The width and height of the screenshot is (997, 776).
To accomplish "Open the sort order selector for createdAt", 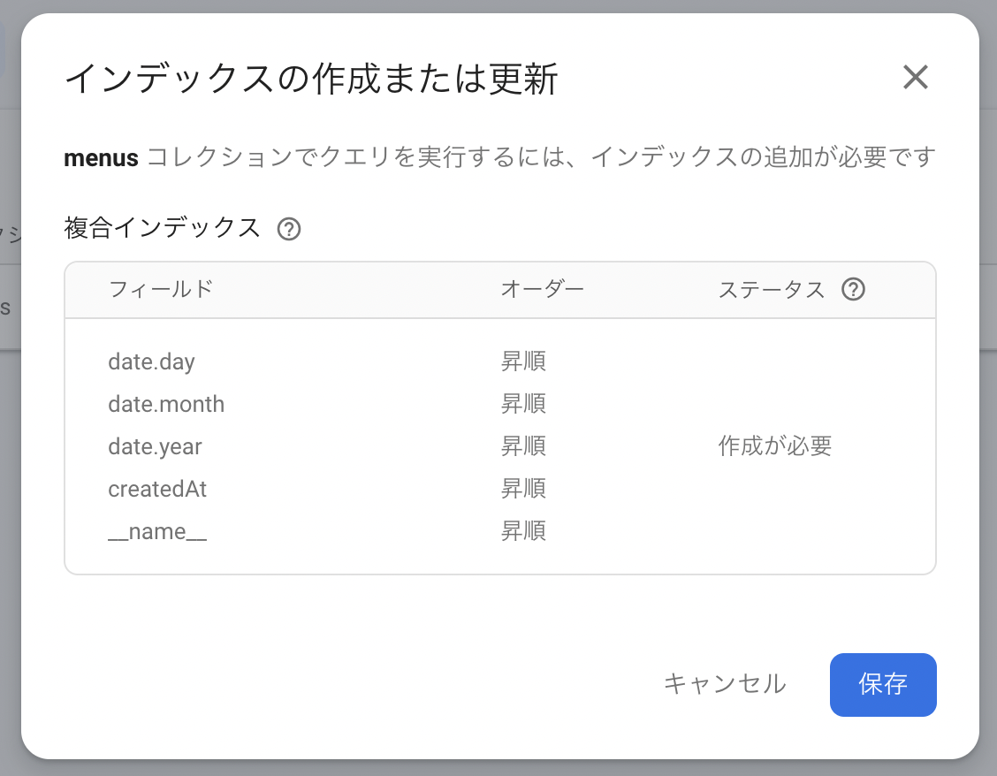I will (x=523, y=489).
